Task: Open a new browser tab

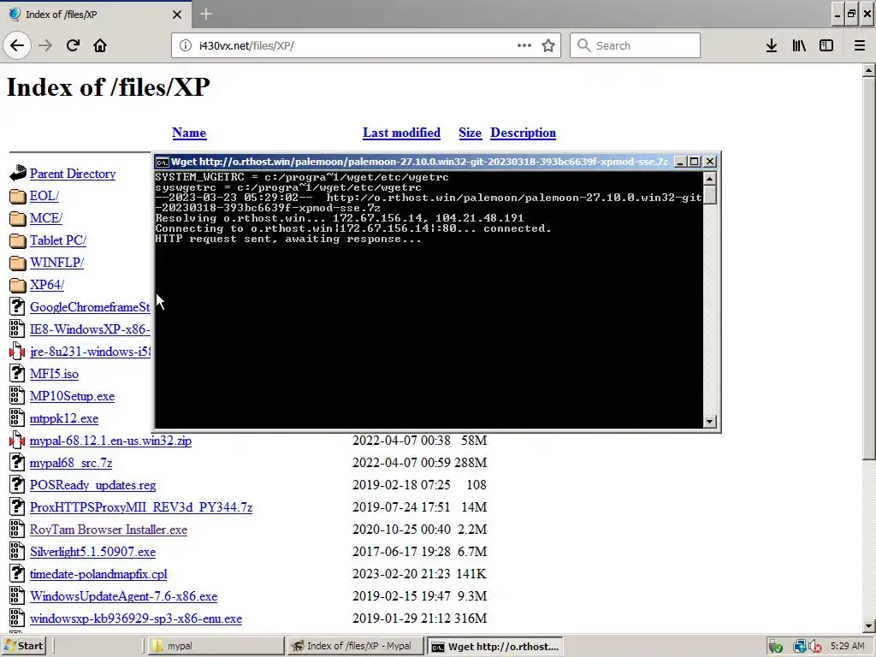Action: click(205, 14)
